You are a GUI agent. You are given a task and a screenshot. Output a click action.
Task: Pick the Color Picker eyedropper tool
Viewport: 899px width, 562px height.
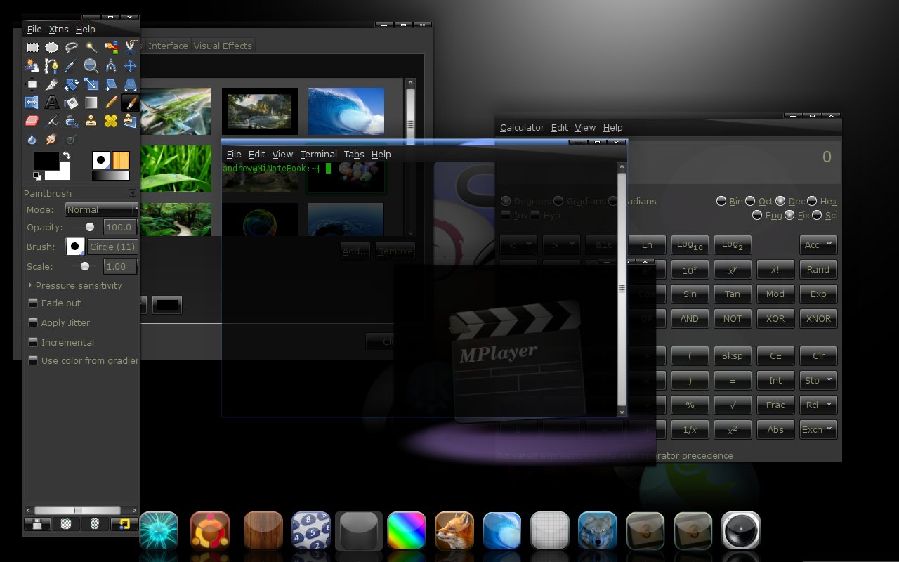click(72, 66)
